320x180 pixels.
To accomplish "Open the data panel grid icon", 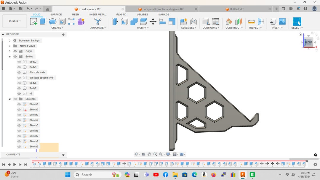I will [x=4, y=9].
